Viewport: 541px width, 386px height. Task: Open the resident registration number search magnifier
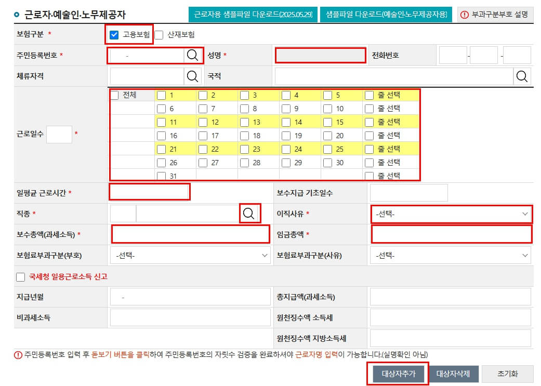click(192, 55)
